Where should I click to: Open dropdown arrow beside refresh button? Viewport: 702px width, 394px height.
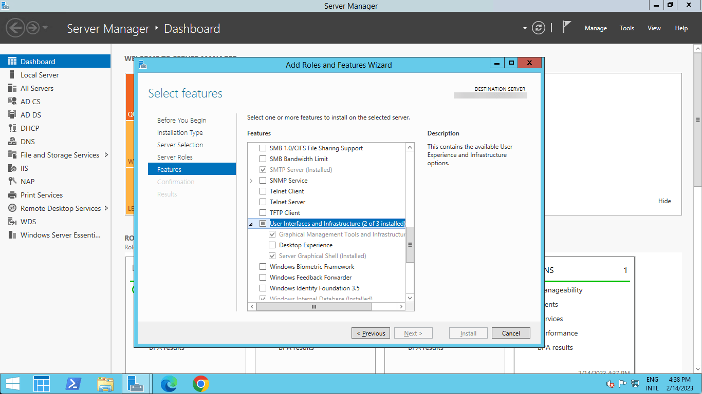pyautogui.click(x=525, y=28)
